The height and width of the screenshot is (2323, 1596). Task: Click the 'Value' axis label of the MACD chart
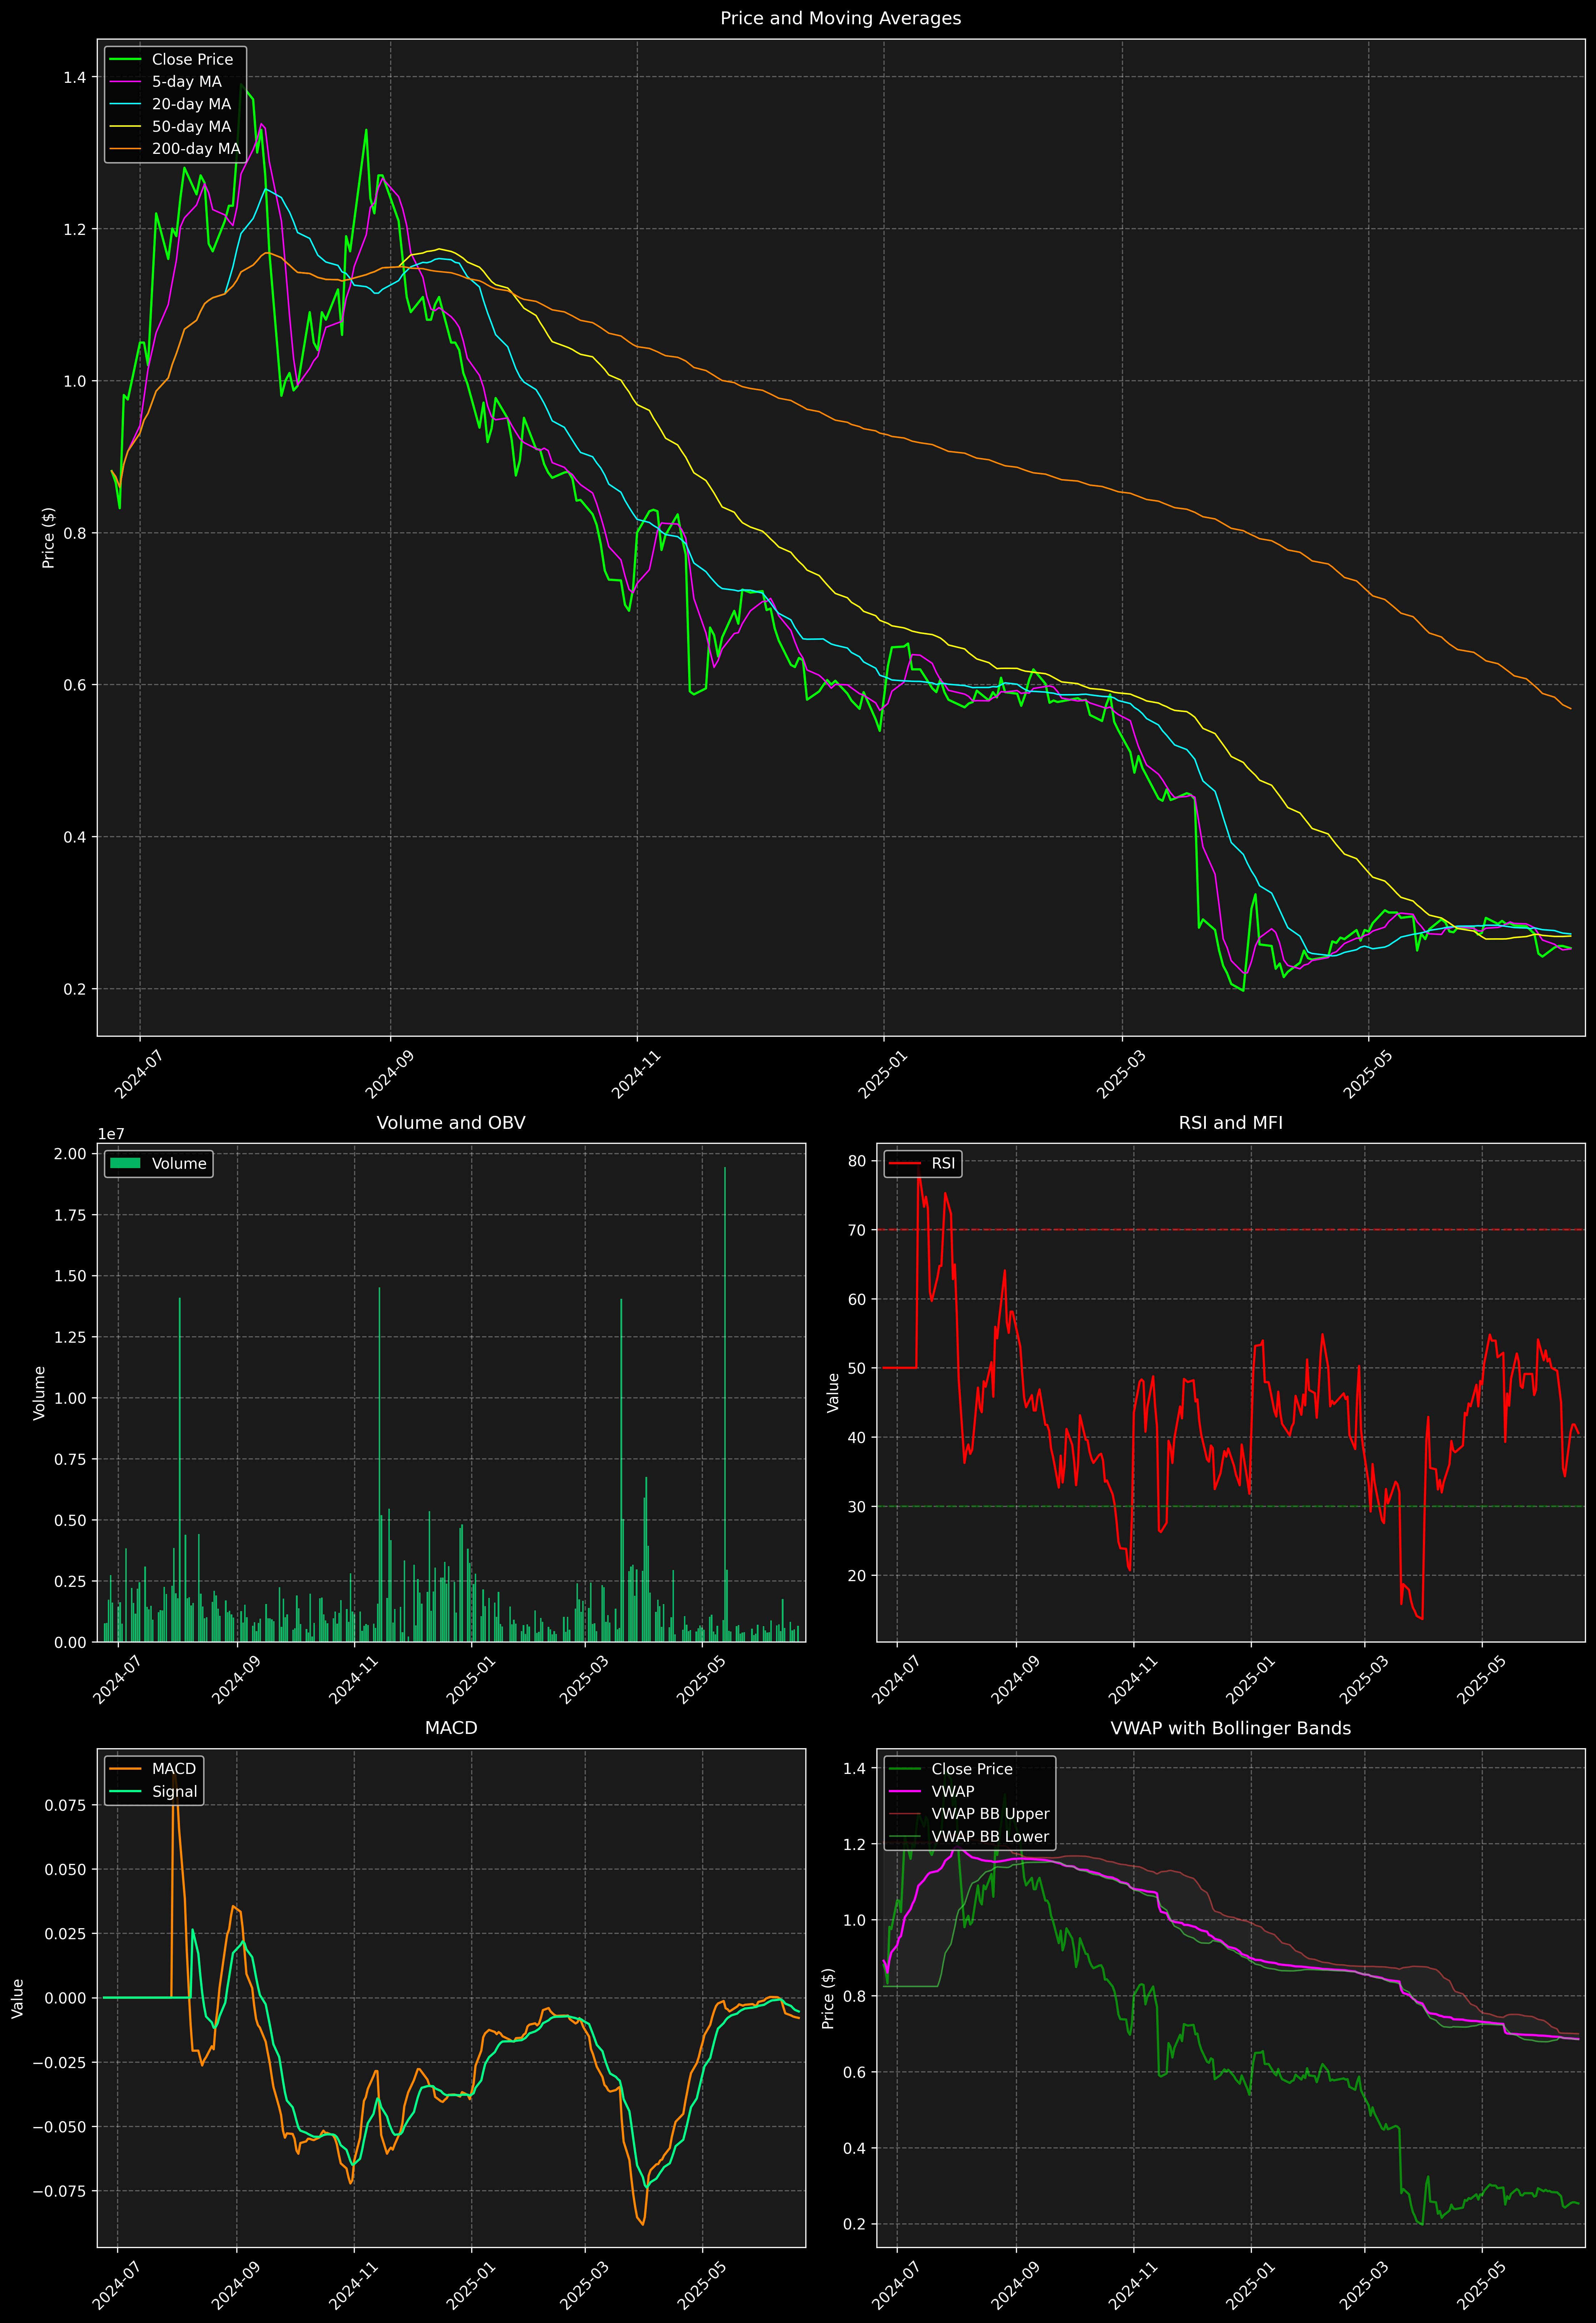pyautogui.click(x=18, y=1998)
